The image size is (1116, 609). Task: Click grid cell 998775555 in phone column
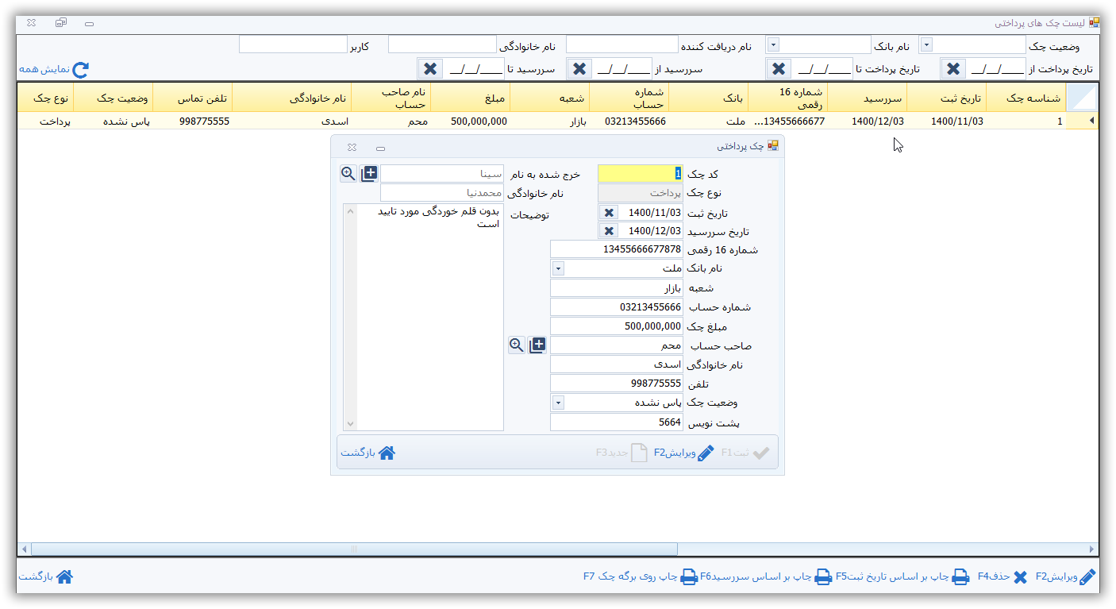[x=192, y=121]
